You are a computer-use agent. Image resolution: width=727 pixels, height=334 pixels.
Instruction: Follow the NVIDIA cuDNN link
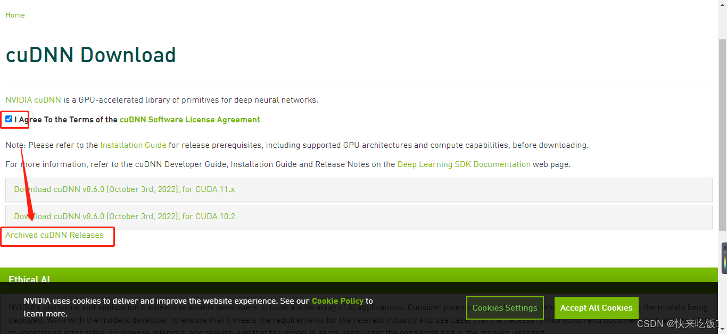pyautogui.click(x=33, y=100)
